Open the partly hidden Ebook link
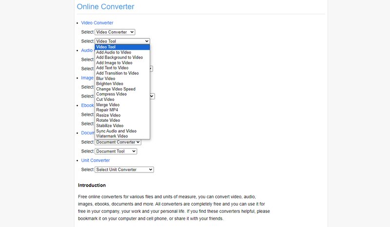The height and width of the screenshot is (227, 390). coord(88,105)
